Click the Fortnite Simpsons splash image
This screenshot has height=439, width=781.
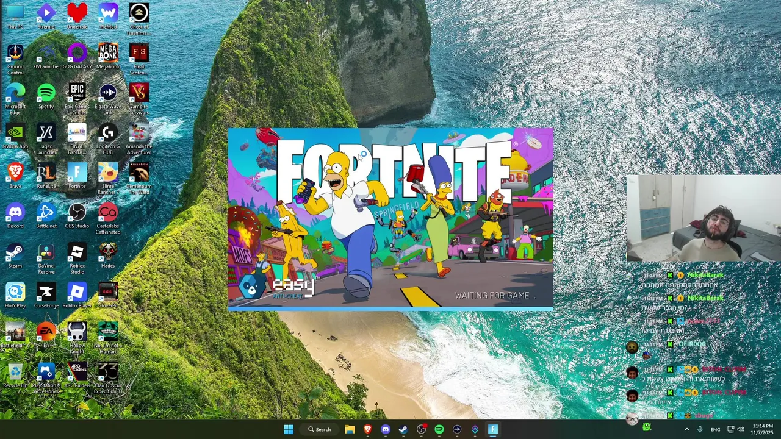pyautogui.click(x=390, y=218)
